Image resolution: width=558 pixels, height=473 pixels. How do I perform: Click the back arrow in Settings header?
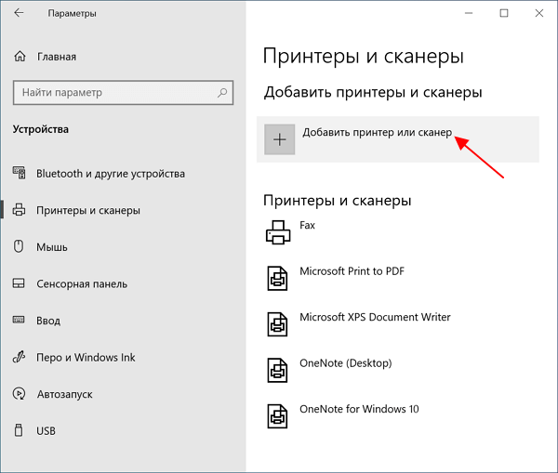tap(19, 13)
